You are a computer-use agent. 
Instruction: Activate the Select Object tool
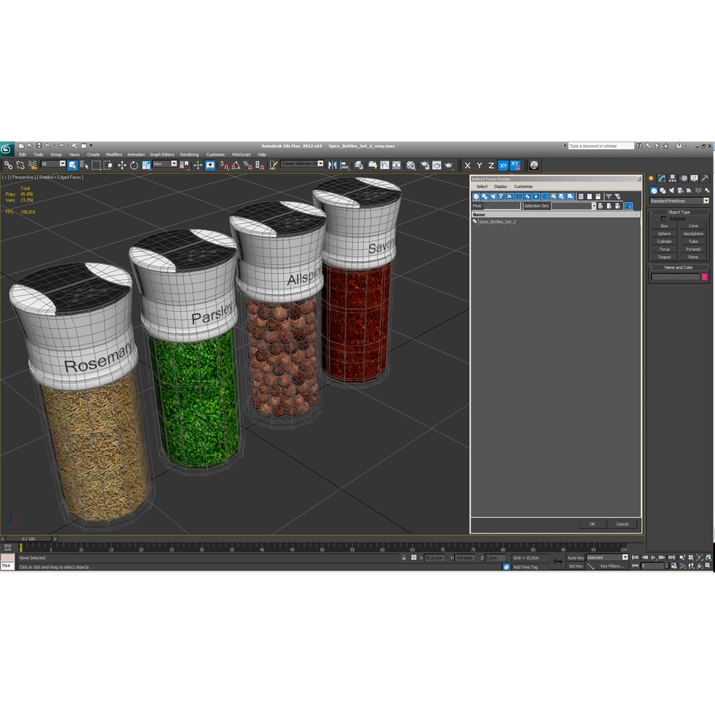[73, 165]
